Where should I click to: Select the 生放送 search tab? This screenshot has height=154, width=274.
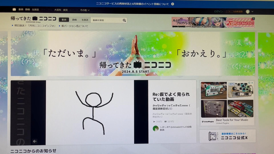pos(85,20)
